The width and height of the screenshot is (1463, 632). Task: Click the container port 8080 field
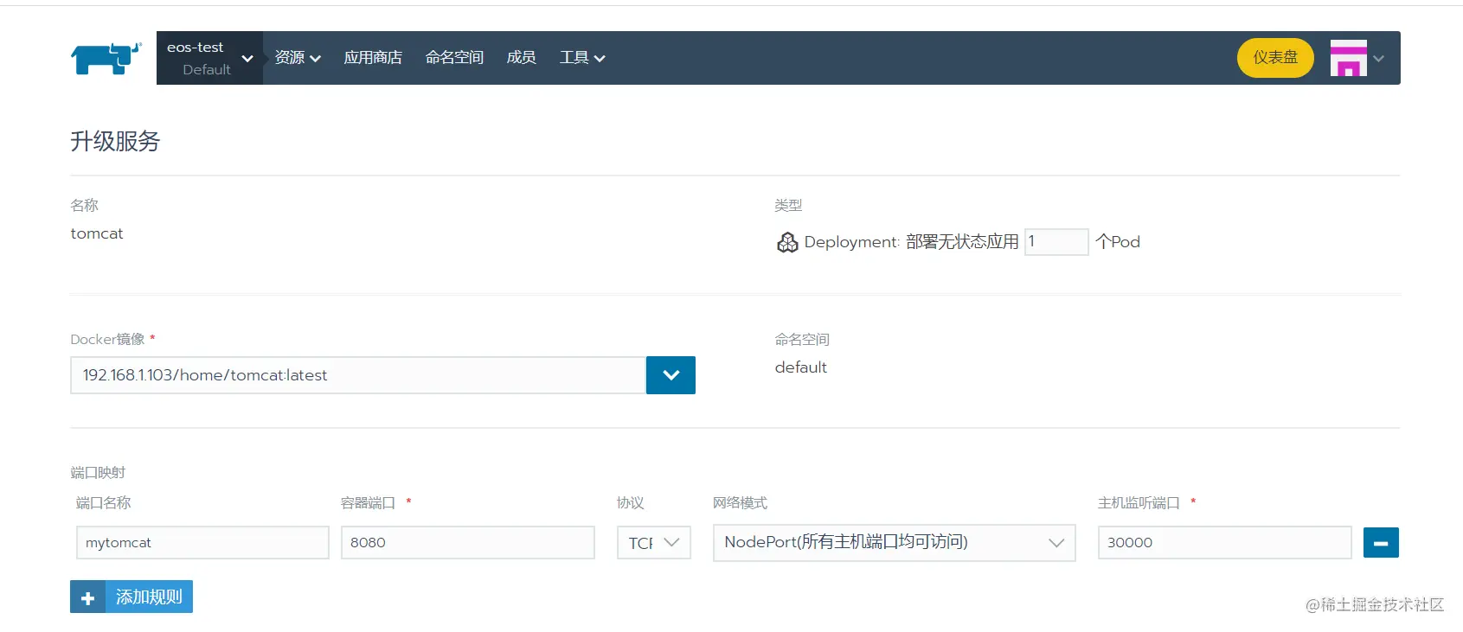click(x=468, y=543)
